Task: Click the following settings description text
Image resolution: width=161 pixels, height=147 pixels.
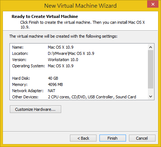Action: pos(63,36)
